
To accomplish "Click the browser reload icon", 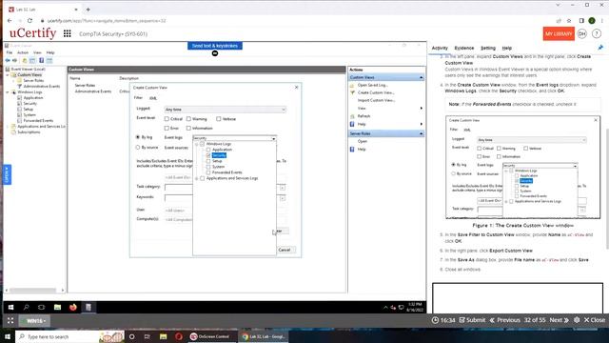I will pyautogui.click(x=29, y=21).
